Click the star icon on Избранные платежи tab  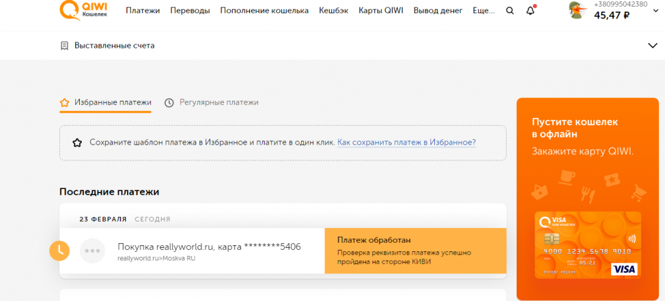[65, 103]
